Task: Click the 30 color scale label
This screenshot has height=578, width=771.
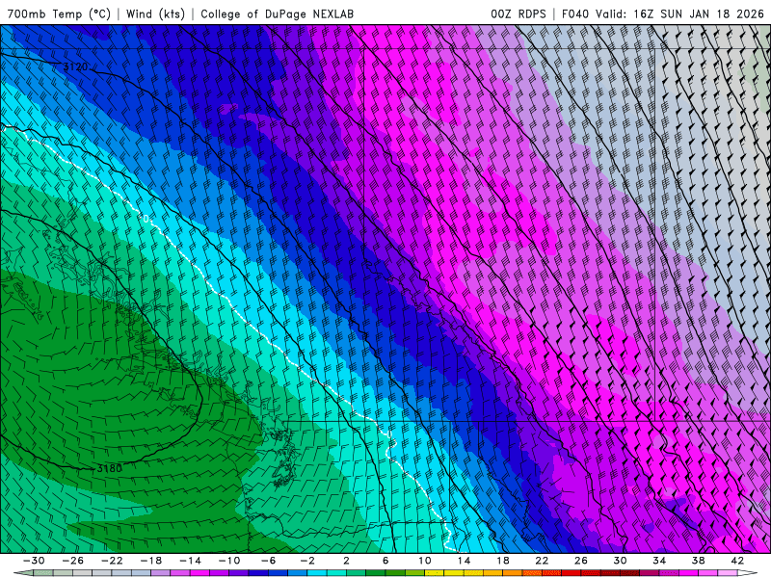Action: [x=620, y=561]
